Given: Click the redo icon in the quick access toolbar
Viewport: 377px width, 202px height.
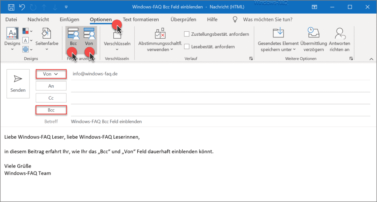Looking at the screenshot, I should coord(33,7).
